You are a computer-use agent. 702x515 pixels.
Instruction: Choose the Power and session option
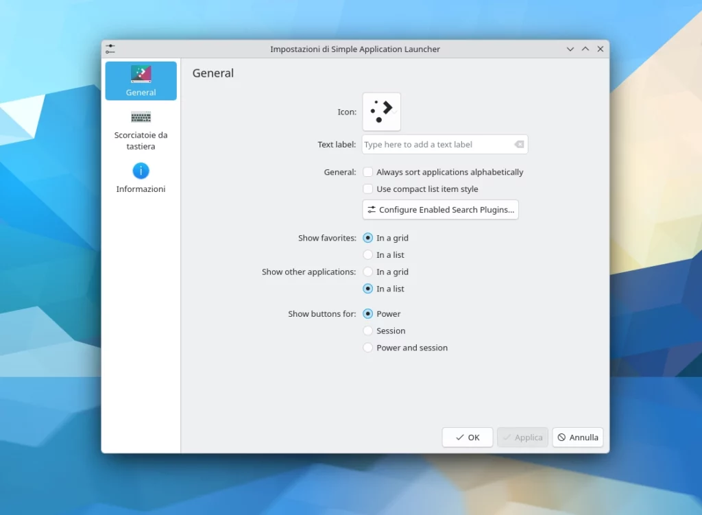pyautogui.click(x=368, y=348)
